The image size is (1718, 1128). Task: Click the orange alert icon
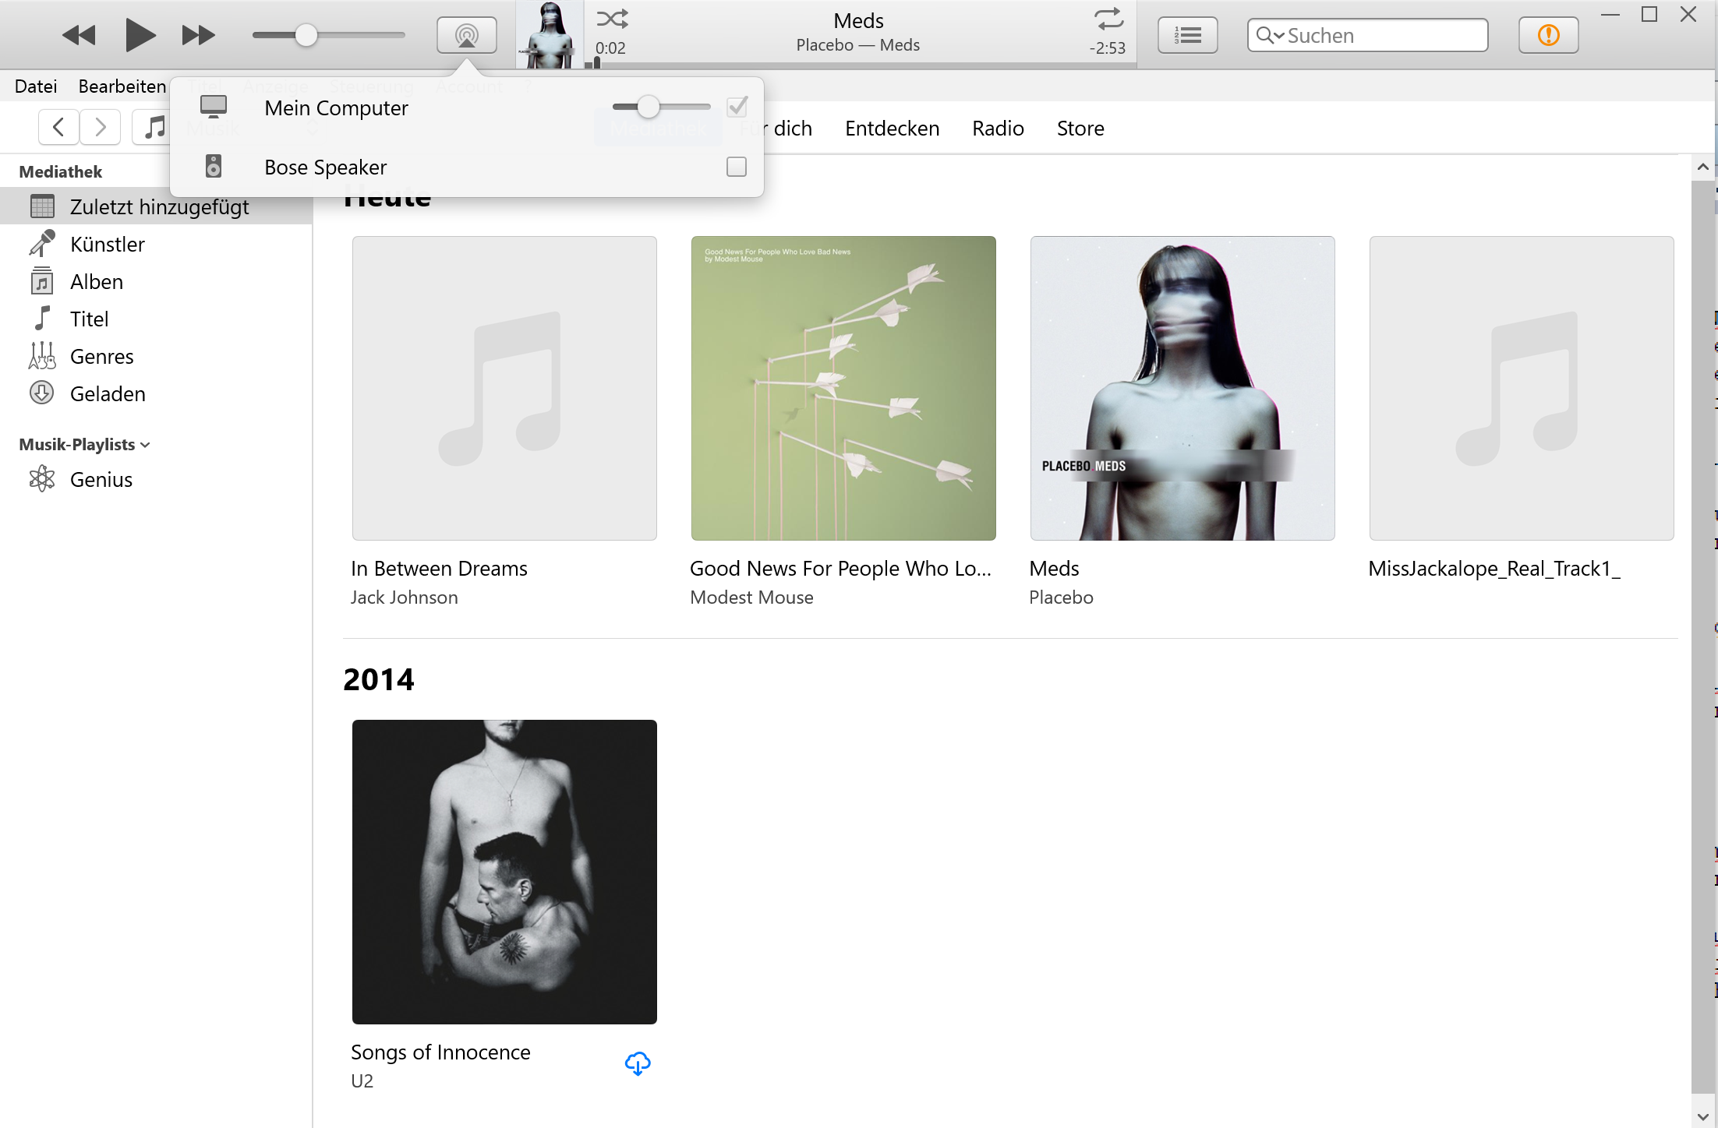click(x=1548, y=35)
